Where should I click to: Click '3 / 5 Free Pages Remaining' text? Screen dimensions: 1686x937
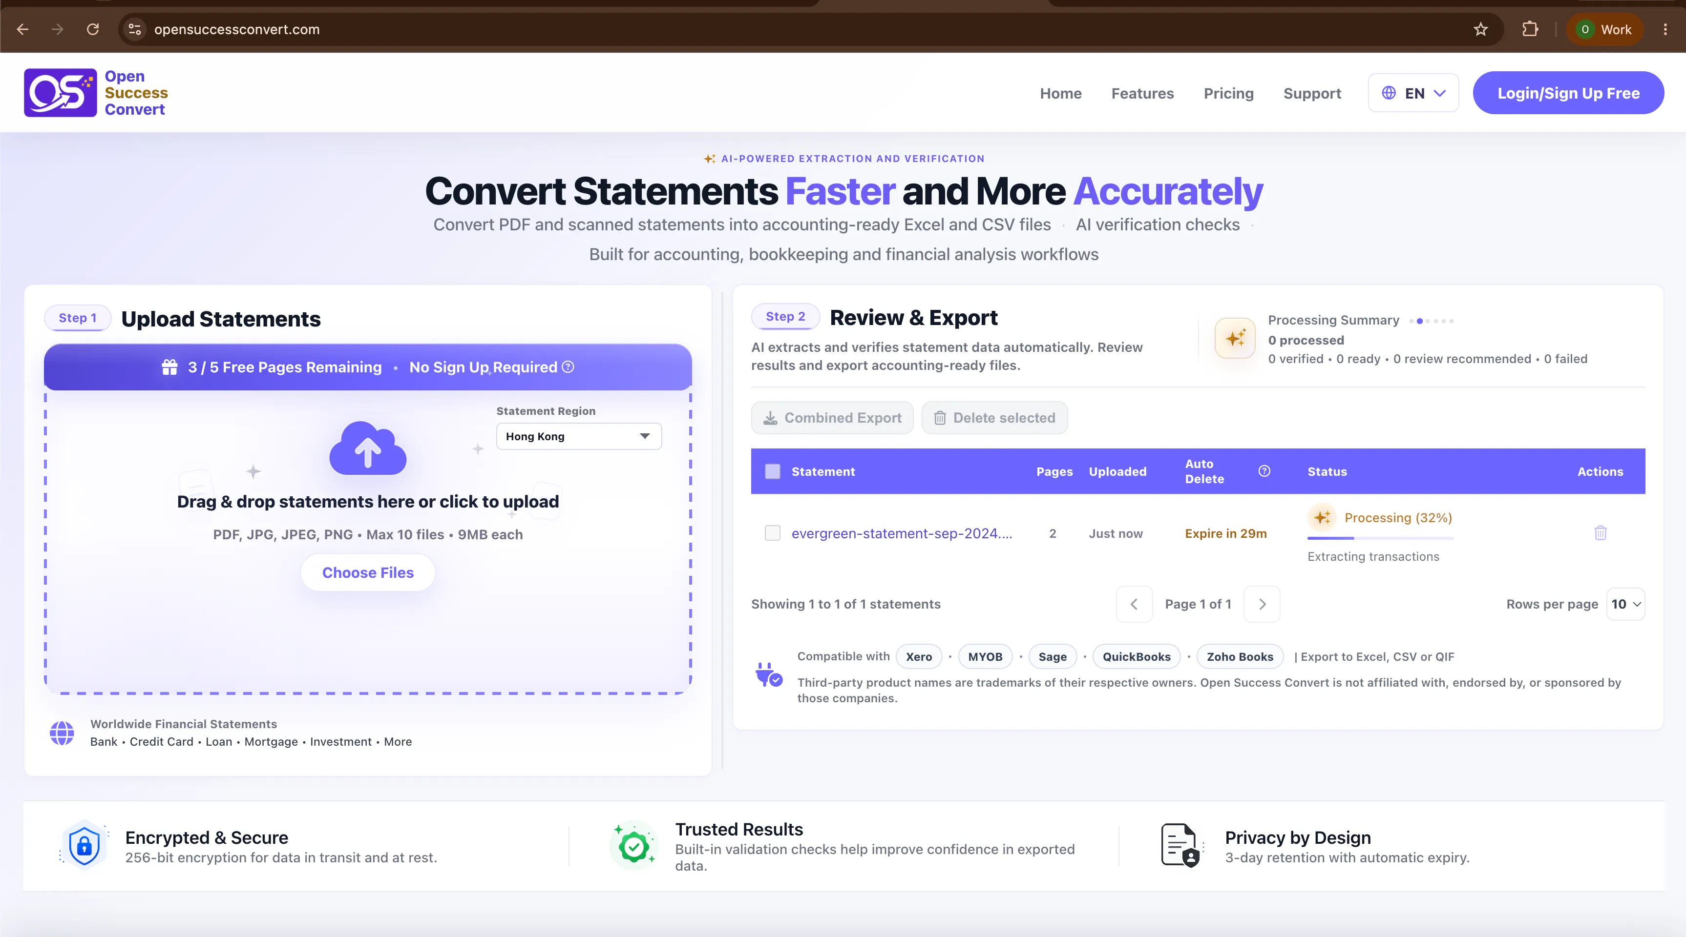(284, 367)
